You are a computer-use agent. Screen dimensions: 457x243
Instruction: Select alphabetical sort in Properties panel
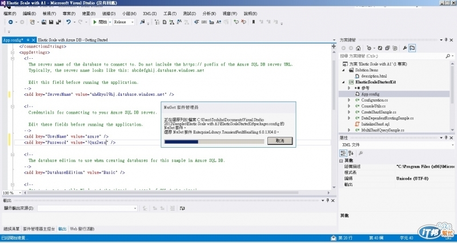[x=351, y=153]
